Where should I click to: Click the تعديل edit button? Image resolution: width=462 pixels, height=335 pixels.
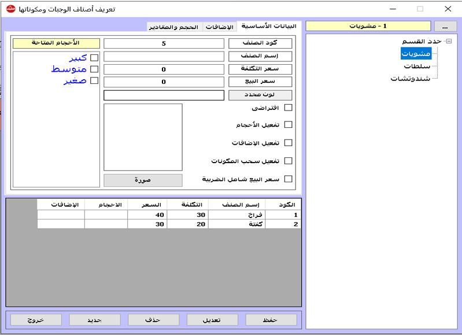212,320
